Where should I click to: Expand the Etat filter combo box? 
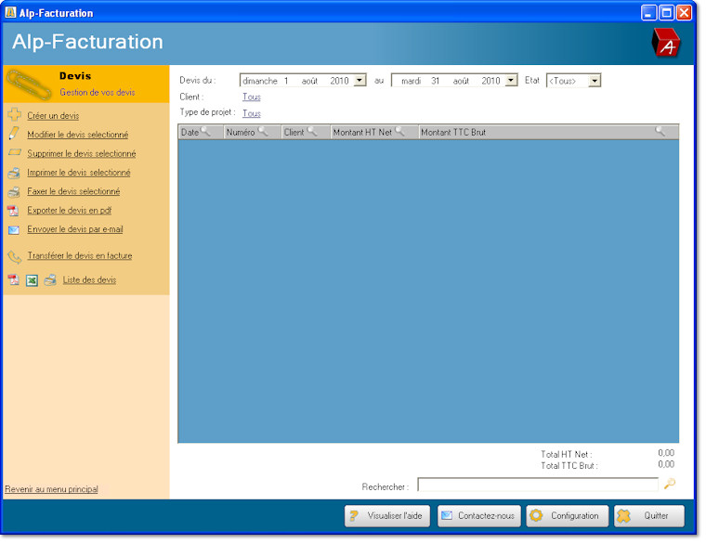(x=595, y=81)
